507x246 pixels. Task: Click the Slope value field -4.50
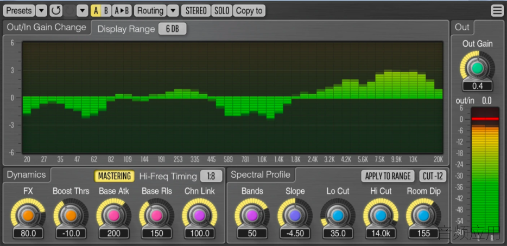click(x=295, y=233)
